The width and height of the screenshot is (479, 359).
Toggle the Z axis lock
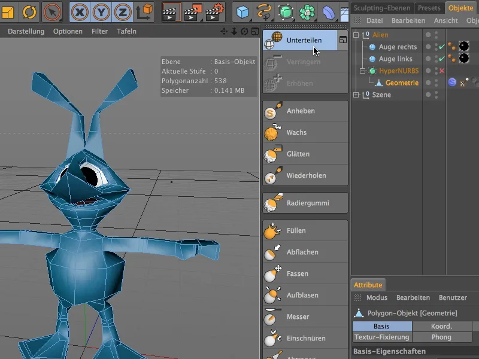coord(123,12)
